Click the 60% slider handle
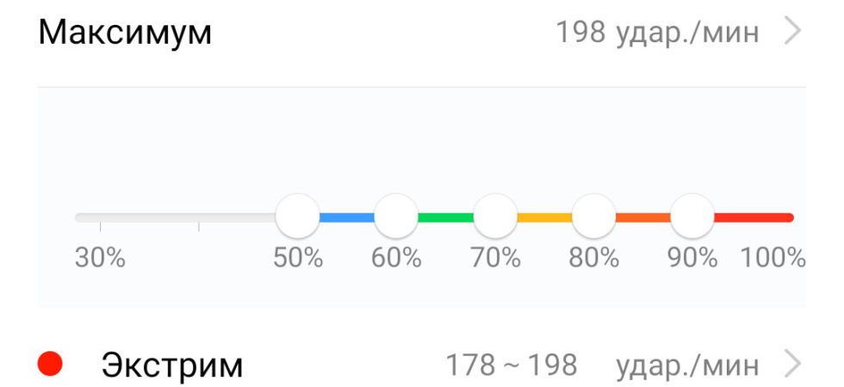 (x=396, y=217)
